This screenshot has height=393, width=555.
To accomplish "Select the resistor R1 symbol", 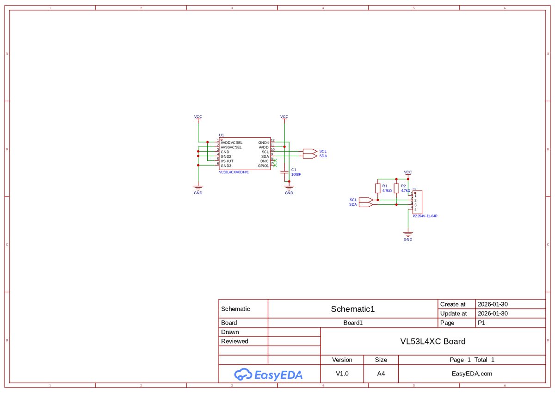I will tap(378, 188).
